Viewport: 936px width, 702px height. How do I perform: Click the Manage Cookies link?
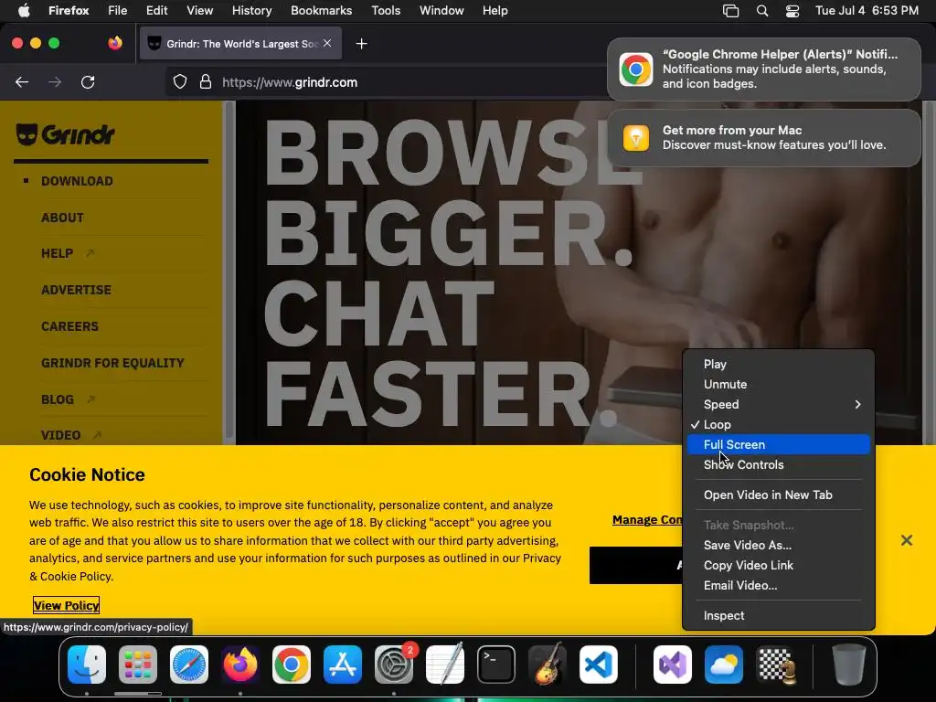click(648, 519)
